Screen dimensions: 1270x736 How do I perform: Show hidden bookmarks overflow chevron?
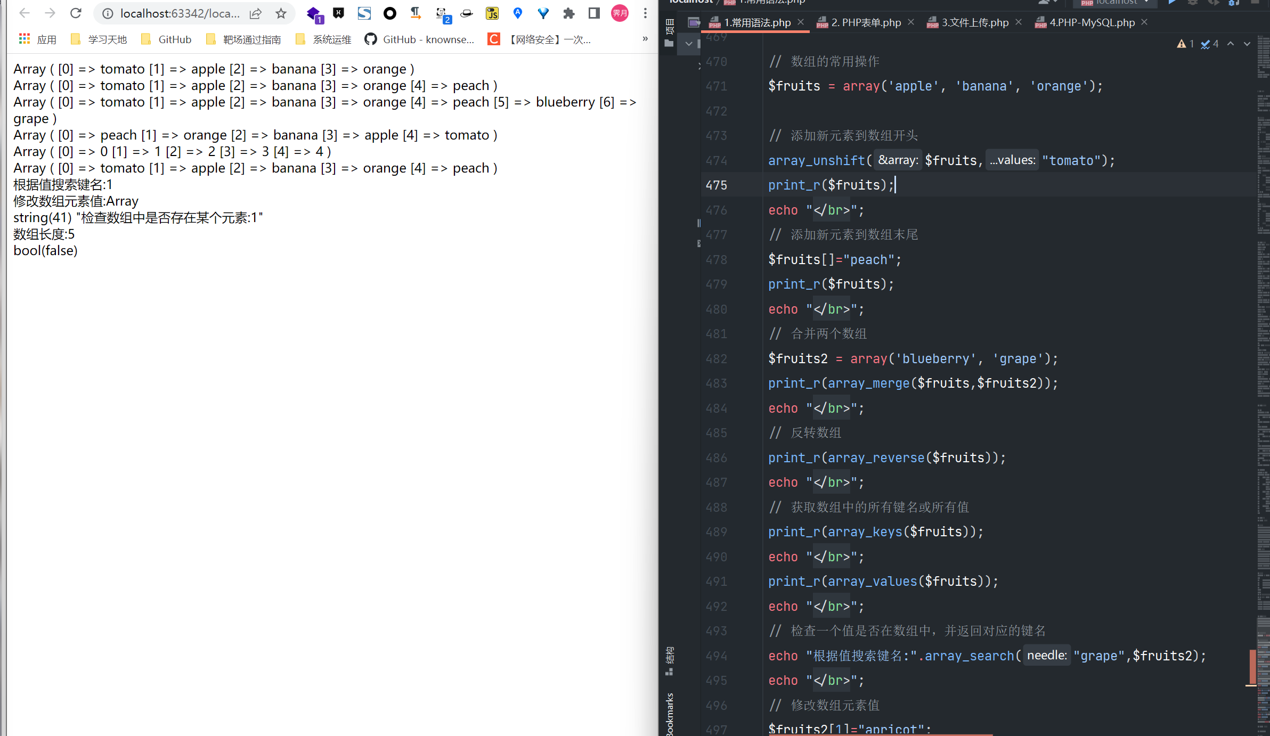click(645, 39)
